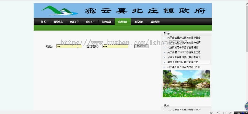The image size is (248, 114).
Task: Open link 我镇召开乡镇机构改革部署会议
Action: [184, 57]
